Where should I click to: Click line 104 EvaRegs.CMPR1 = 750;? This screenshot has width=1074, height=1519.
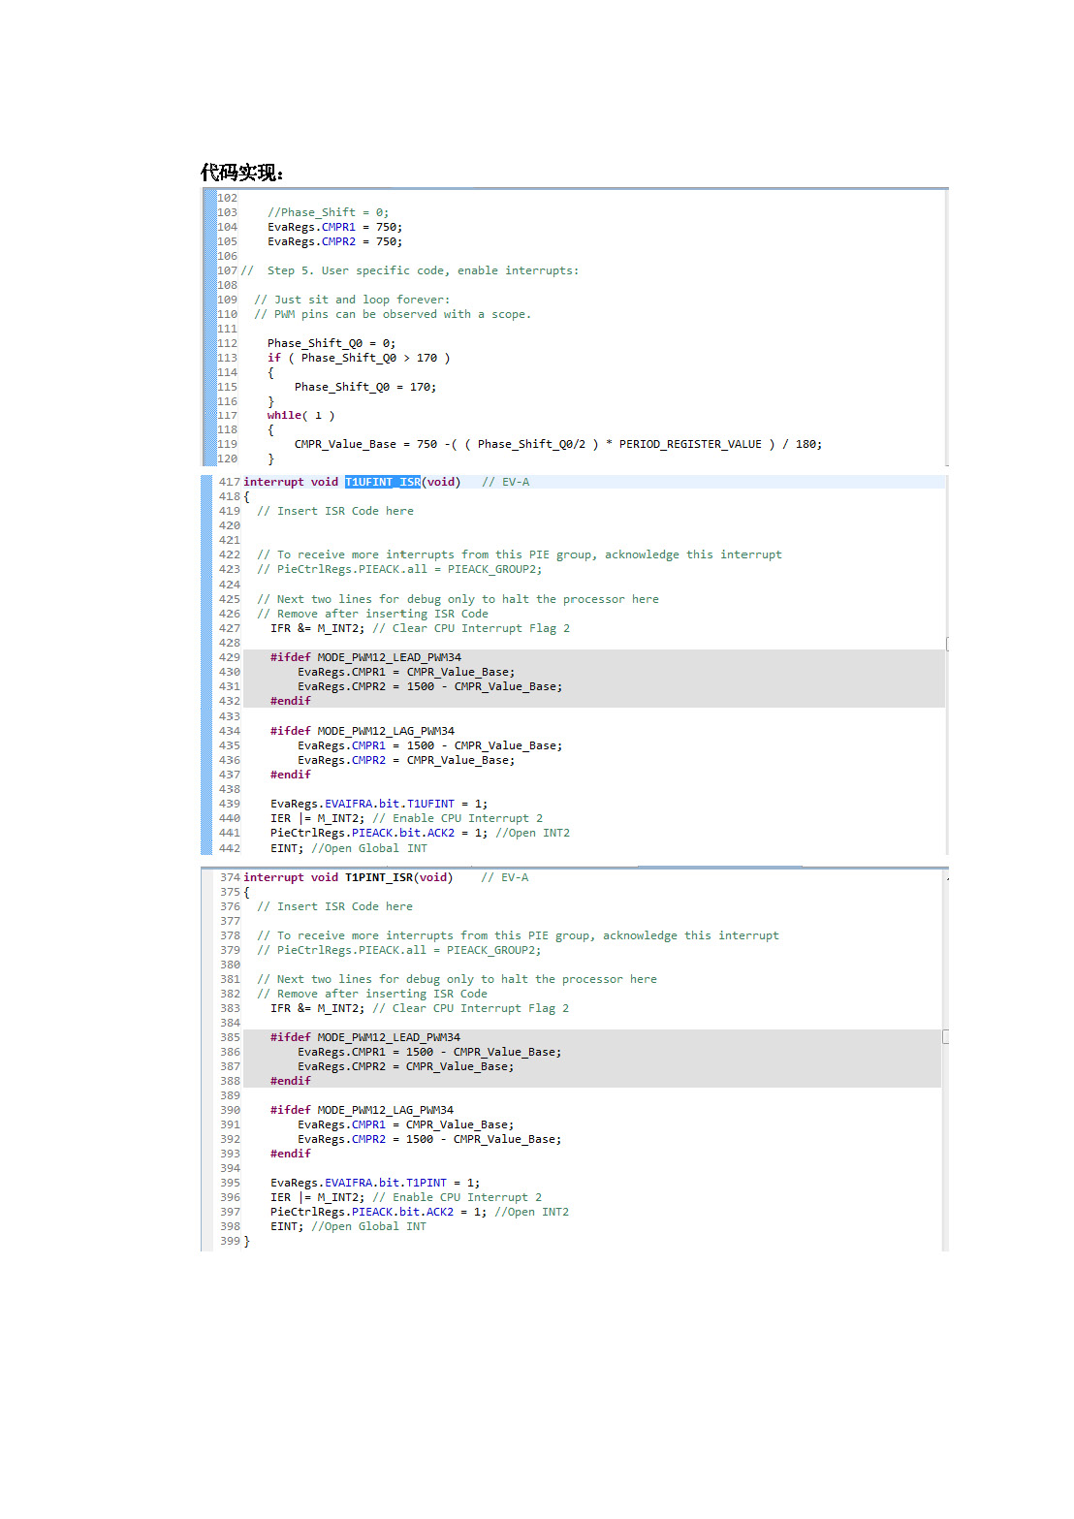point(334,227)
